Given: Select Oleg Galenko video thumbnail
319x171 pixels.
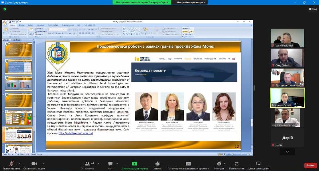Looking at the screenshot, I should click(x=287, y=58).
